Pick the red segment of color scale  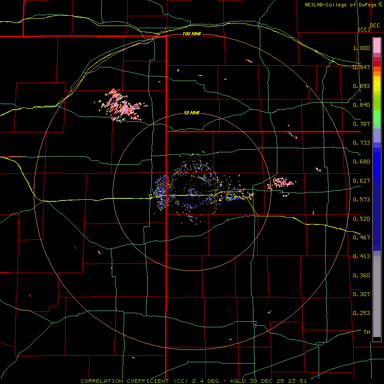click(377, 64)
